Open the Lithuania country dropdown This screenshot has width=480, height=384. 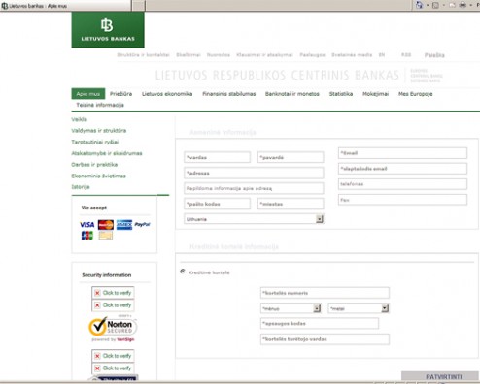[320, 219]
